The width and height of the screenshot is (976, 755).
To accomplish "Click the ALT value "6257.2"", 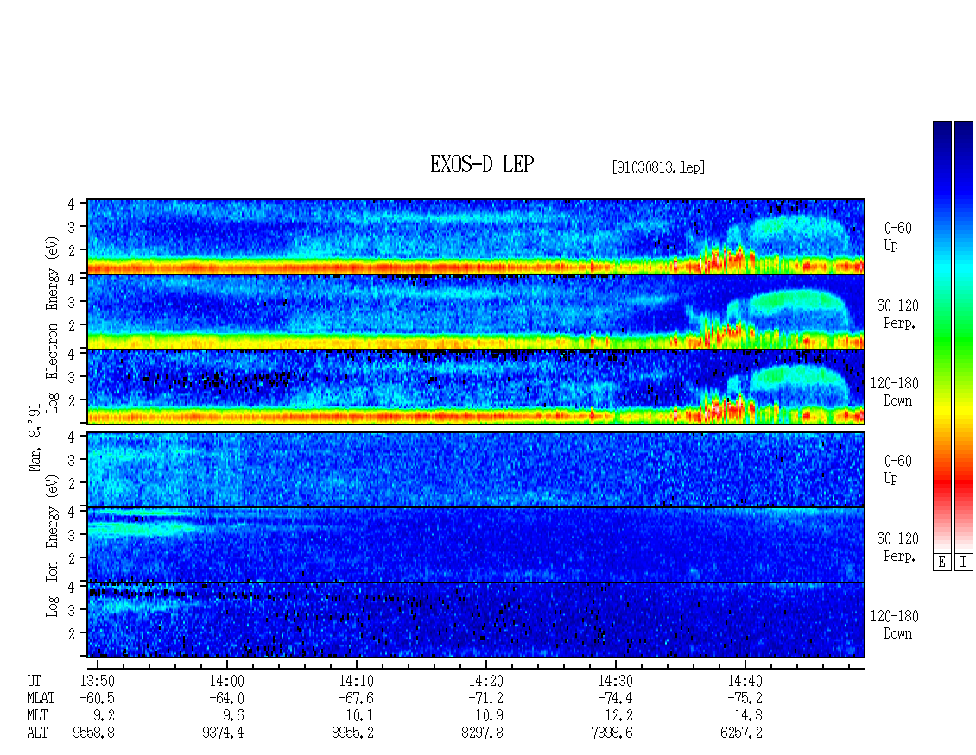I will 741,733.
